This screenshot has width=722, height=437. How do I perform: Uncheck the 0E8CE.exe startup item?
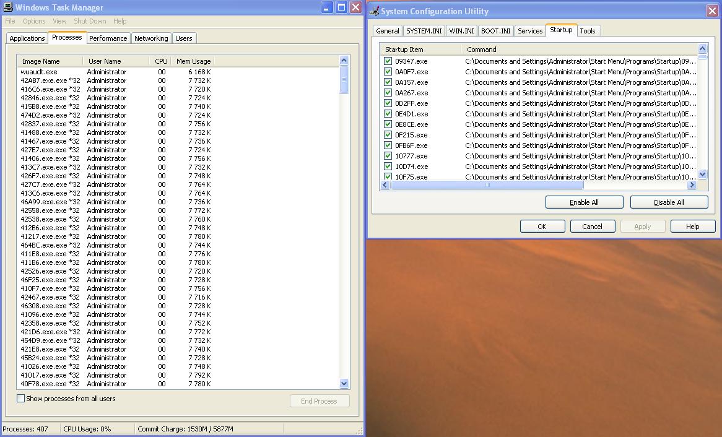388,124
